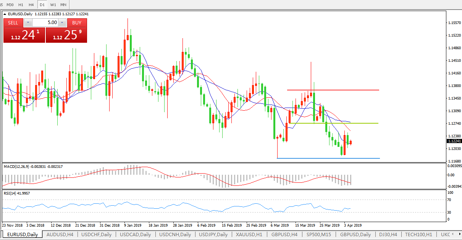Click the SELL button
This screenshot has width=462, height=240.
pos(13,23)
